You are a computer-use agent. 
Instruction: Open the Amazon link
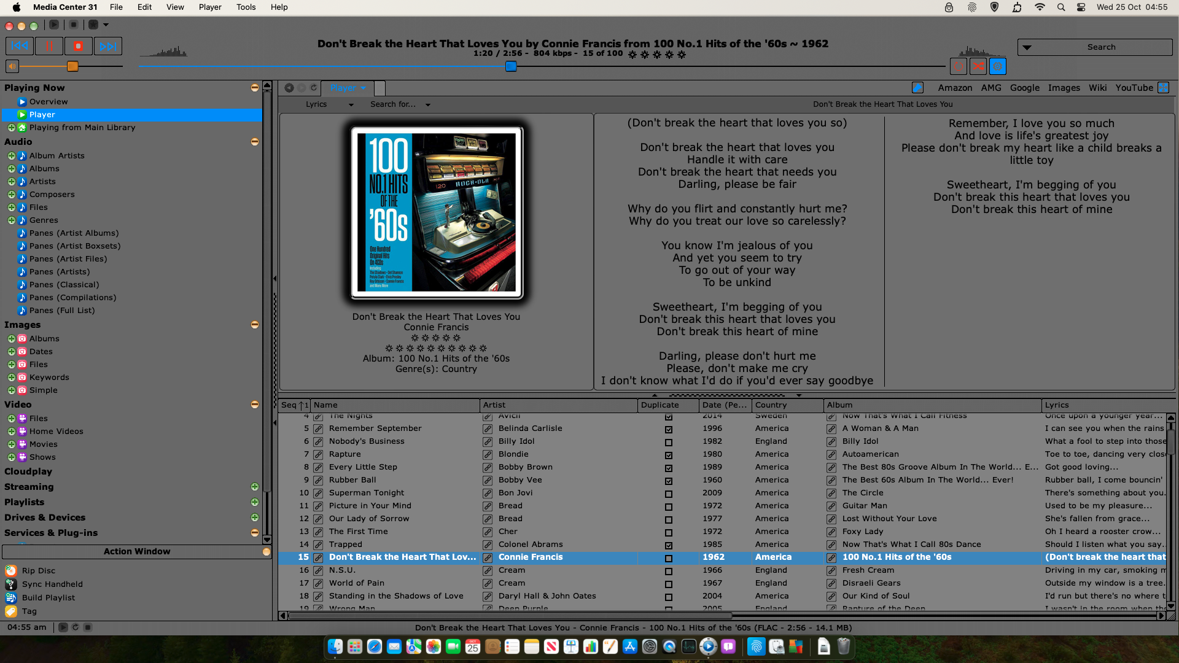coord(955,88)
